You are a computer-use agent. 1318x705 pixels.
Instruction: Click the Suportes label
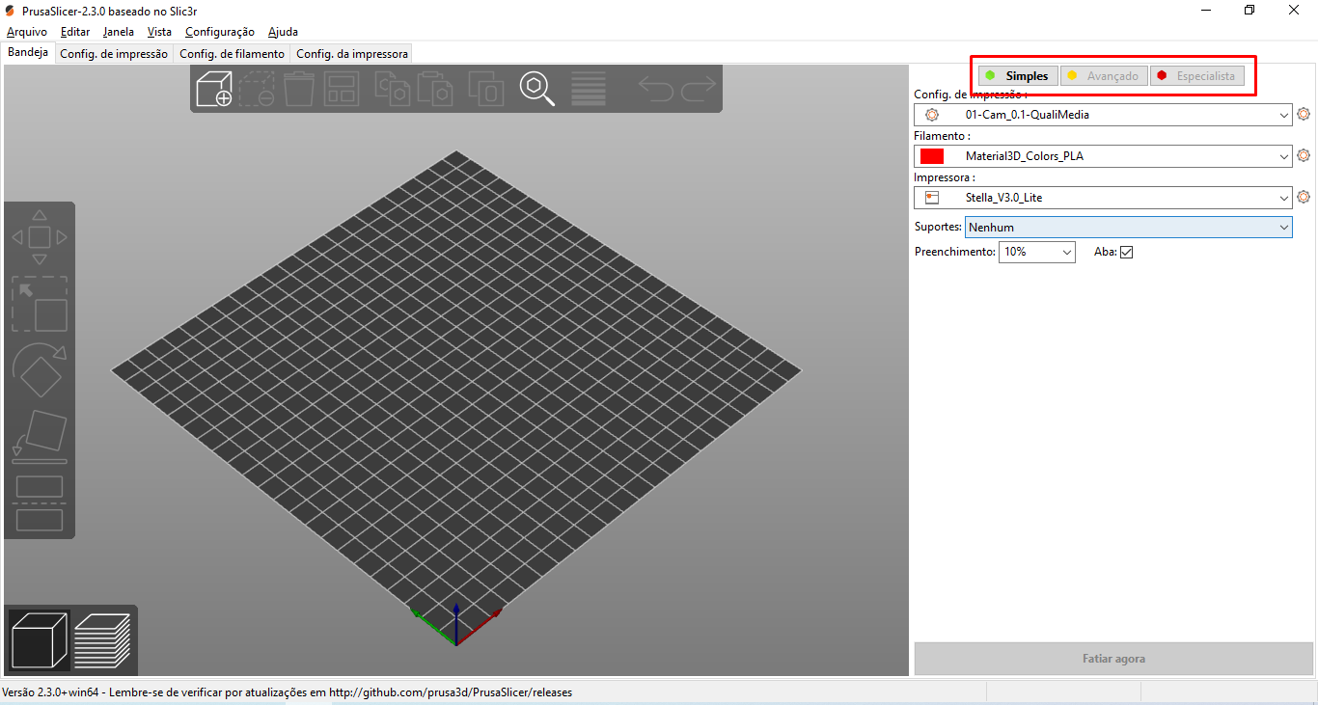point(938,227)
